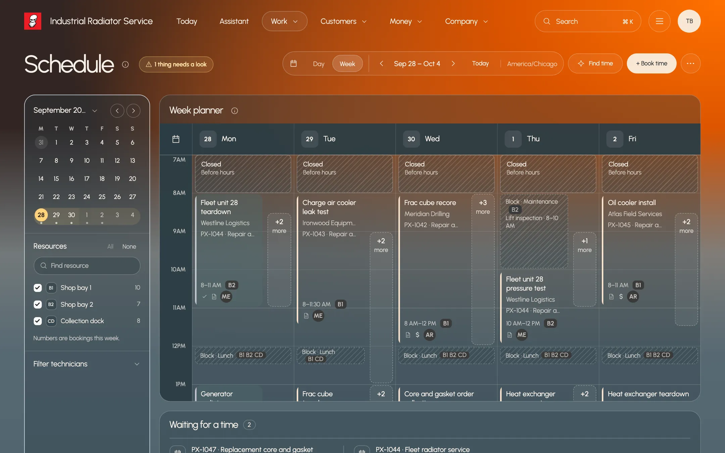Click the ME badge on Fleet unit 28 pressure test

click(522, 335)
